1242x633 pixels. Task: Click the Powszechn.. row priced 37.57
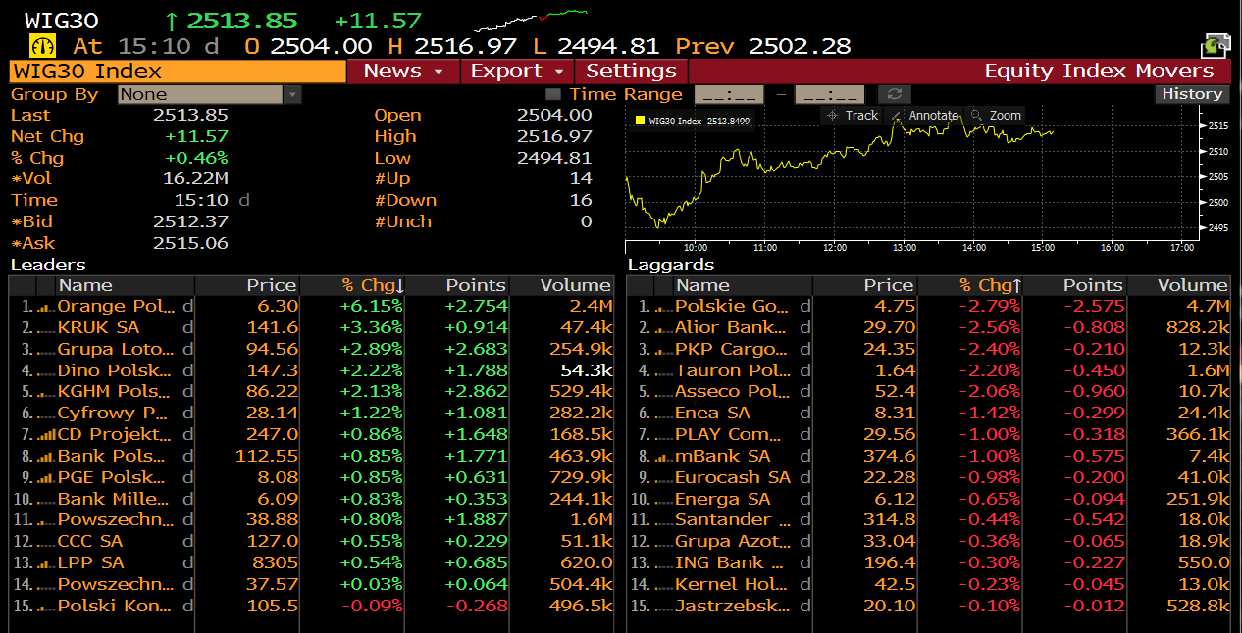click(x=312, y=584)
